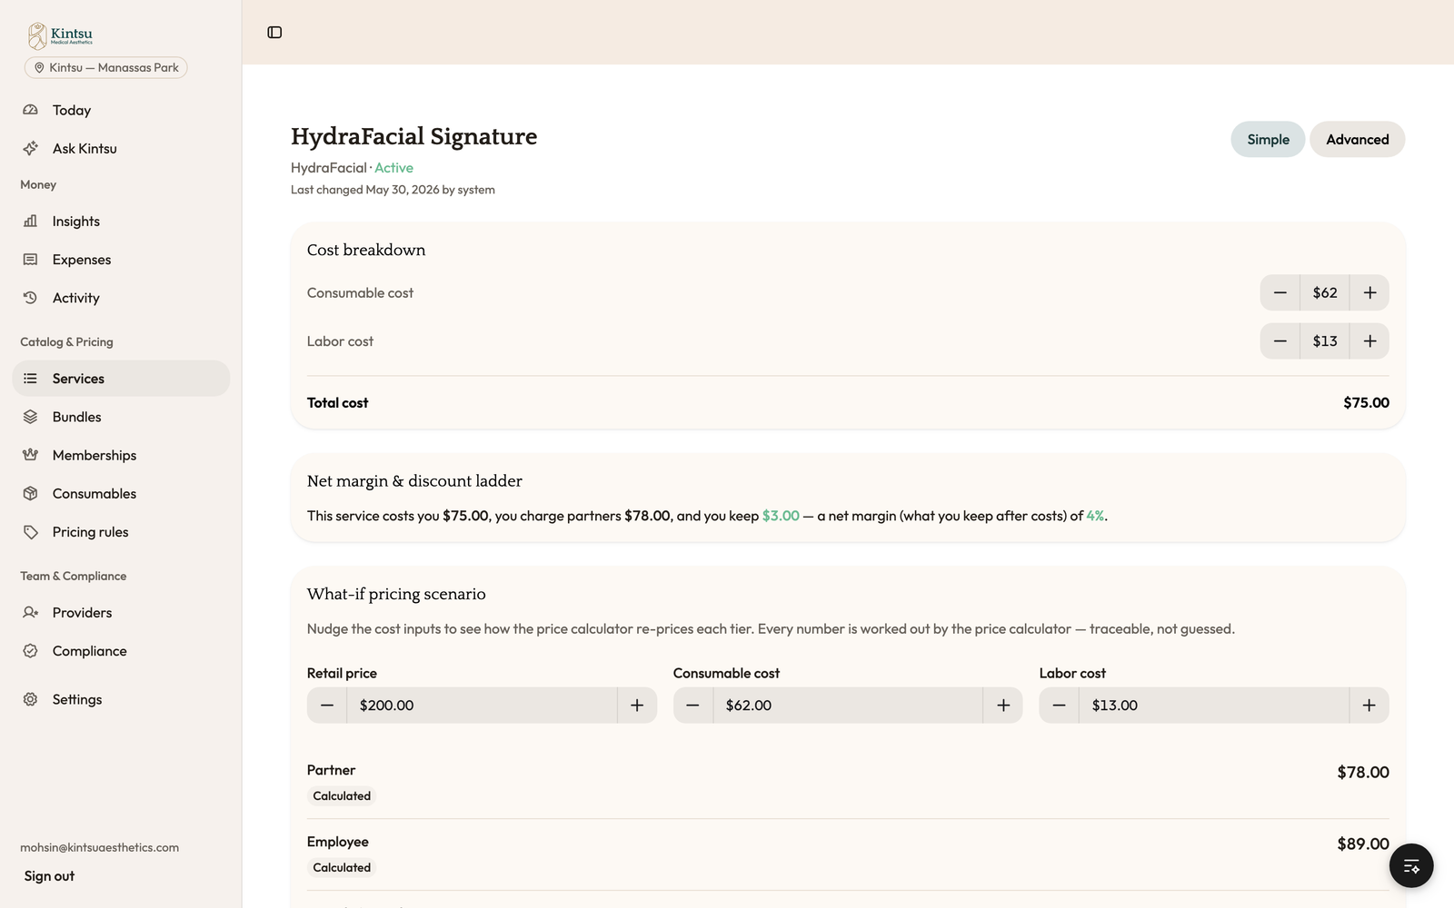The image size is (1454, 908).
Task: Decrease what-if Labor cost
Action: pyautogui.click(x=1059, y=706)
